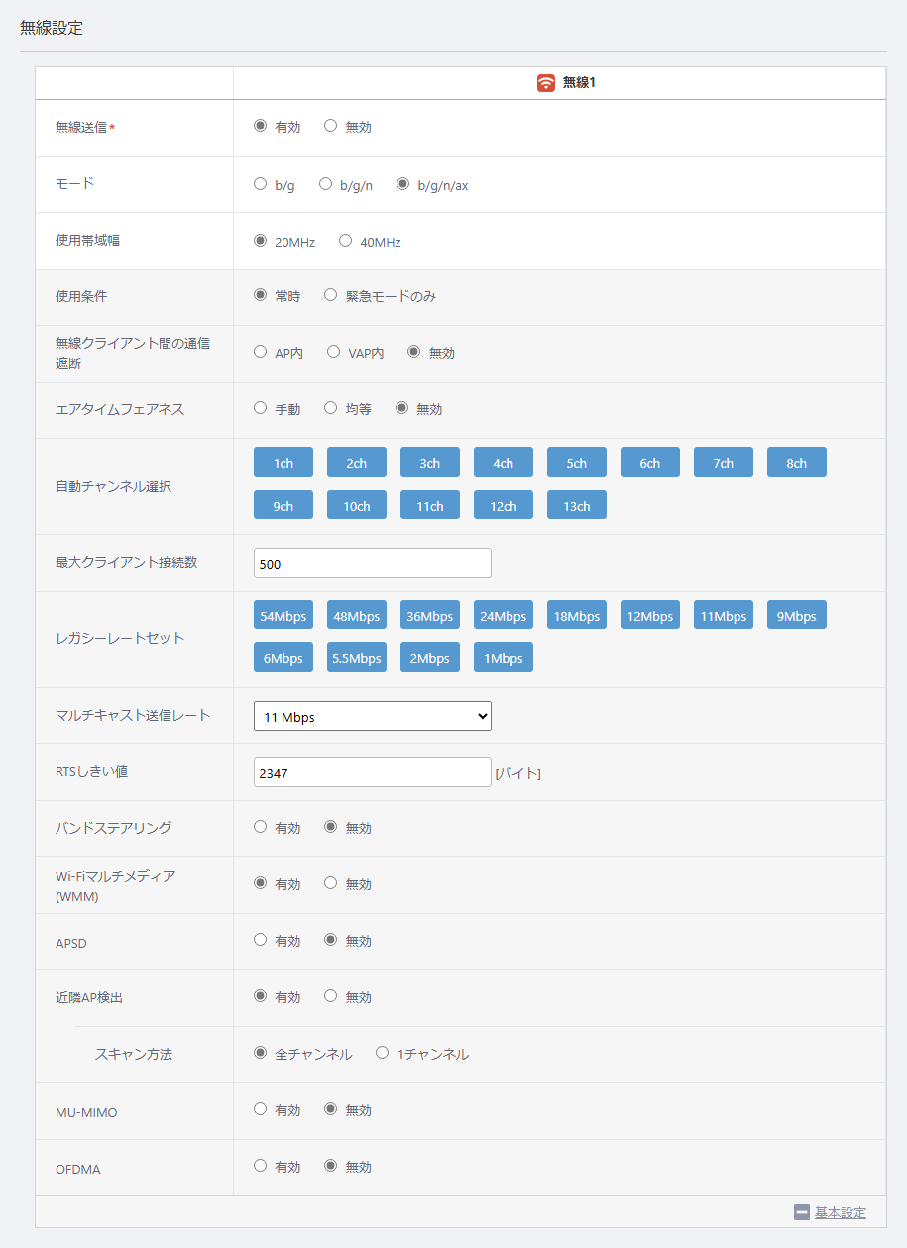Click the RTSしきい値 input field

click(373, 772)
